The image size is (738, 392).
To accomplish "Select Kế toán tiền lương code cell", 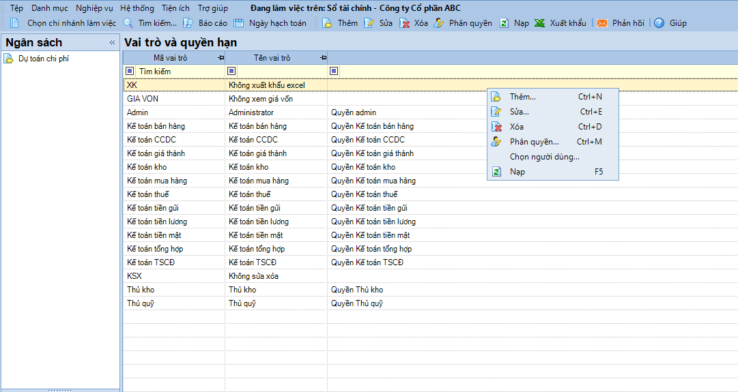I will click(174, 222).
